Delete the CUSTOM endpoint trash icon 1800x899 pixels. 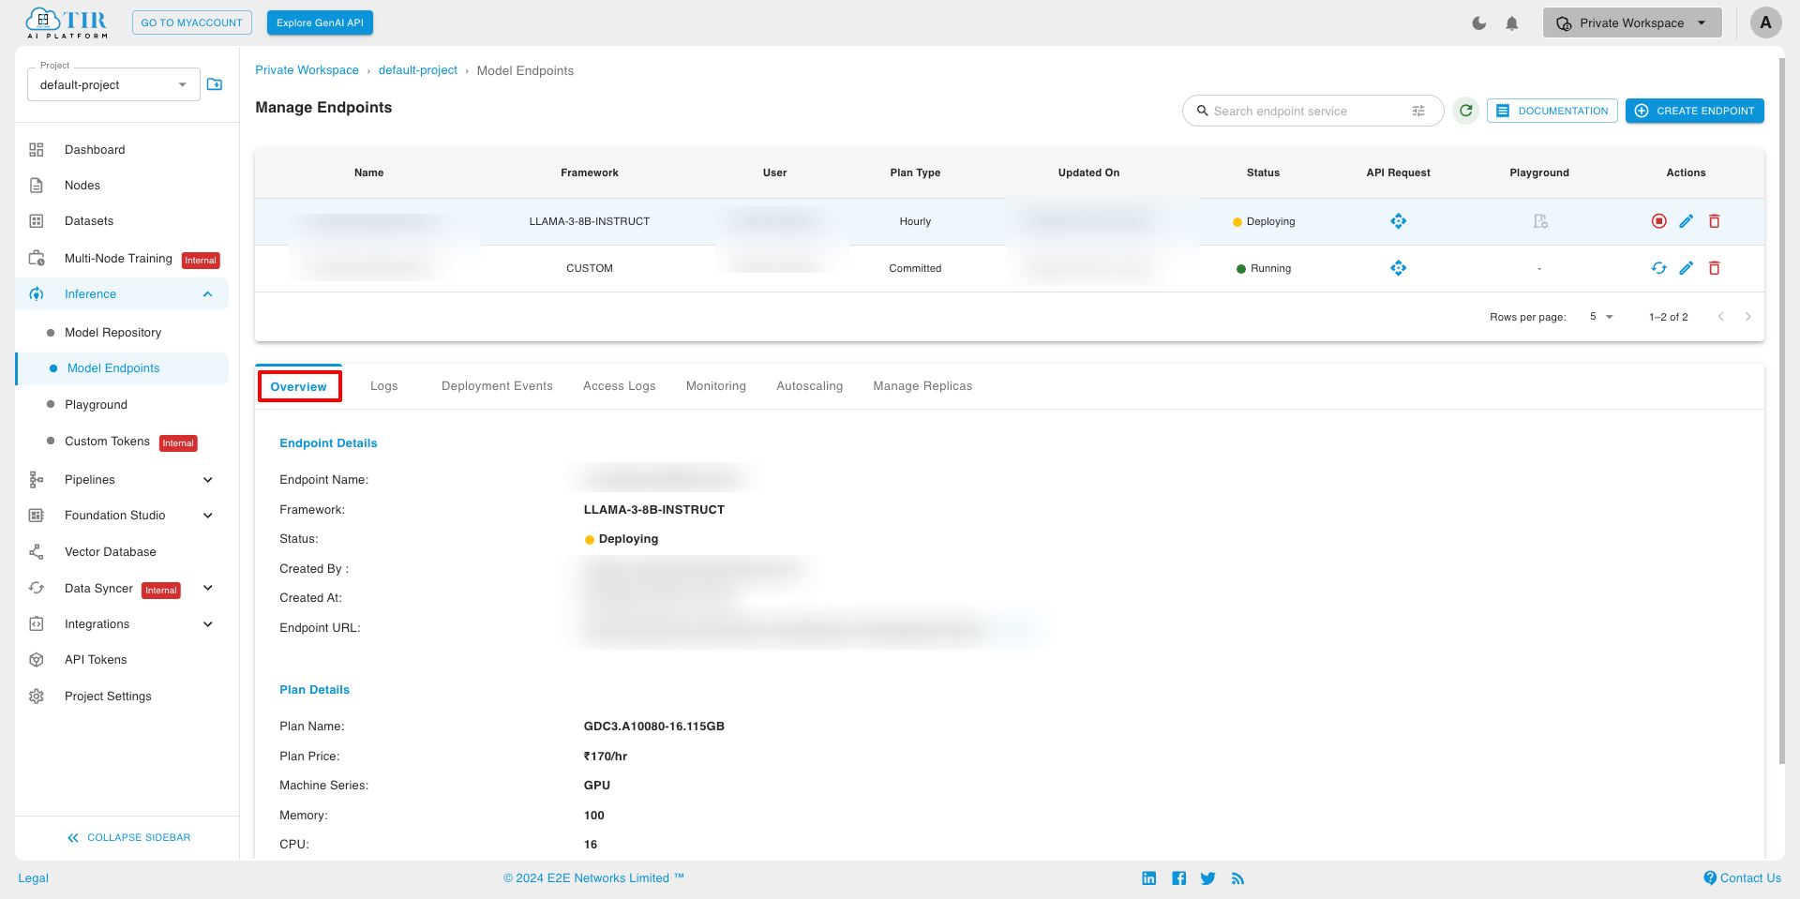pyautogui.click(x=1714, y=268)
